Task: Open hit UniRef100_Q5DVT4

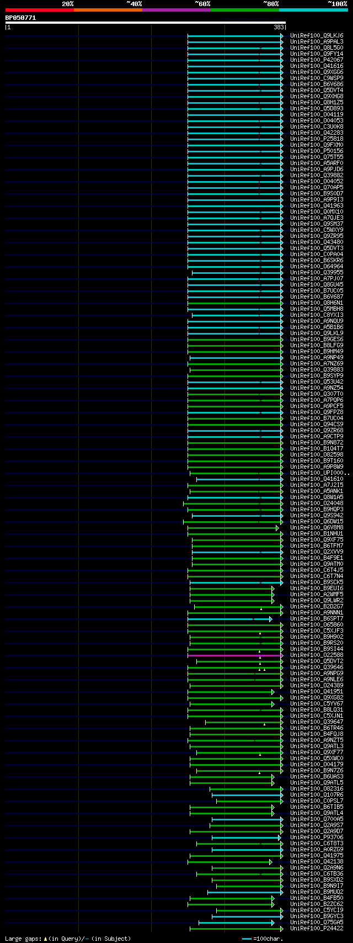Action: coord(317,91)
